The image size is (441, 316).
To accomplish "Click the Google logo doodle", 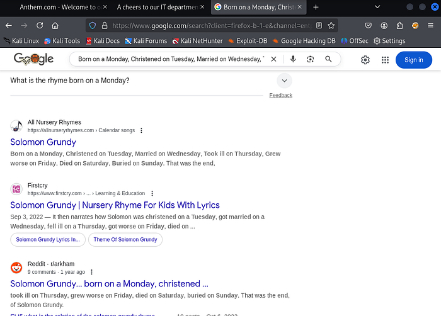I will coord(33,59).
